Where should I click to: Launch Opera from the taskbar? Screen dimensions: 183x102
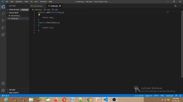pos(64,99)
